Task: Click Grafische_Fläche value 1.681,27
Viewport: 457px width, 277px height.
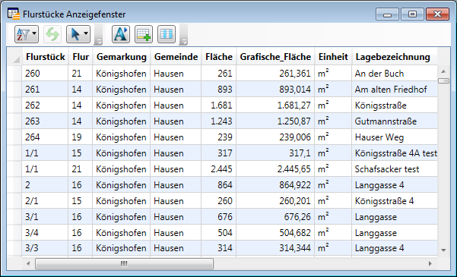Action: point(275,105)
